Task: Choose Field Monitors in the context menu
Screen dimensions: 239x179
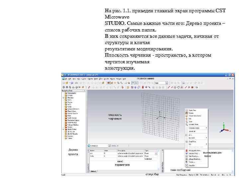Action: pyautogui.click(x=194, y=156)
